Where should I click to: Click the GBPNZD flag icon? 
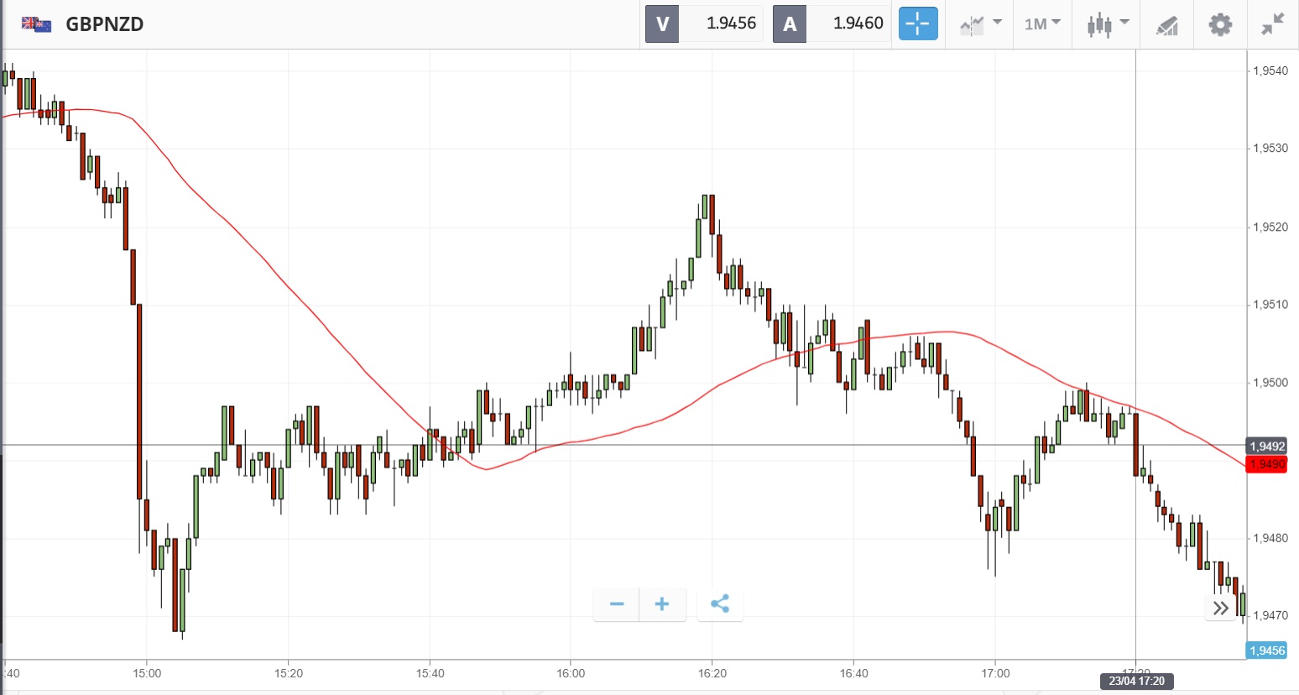pos(36,24)
